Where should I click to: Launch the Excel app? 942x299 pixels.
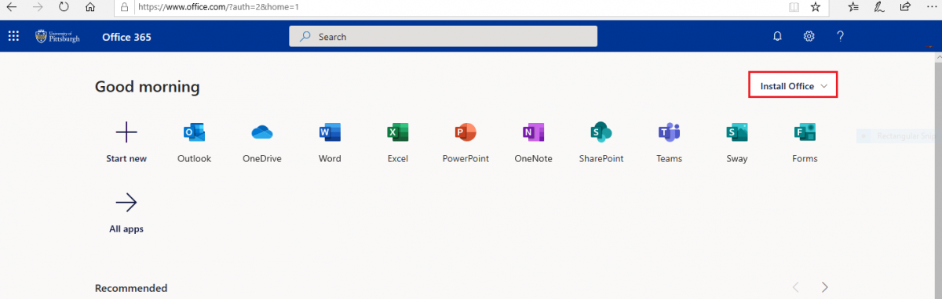point(398,133)
